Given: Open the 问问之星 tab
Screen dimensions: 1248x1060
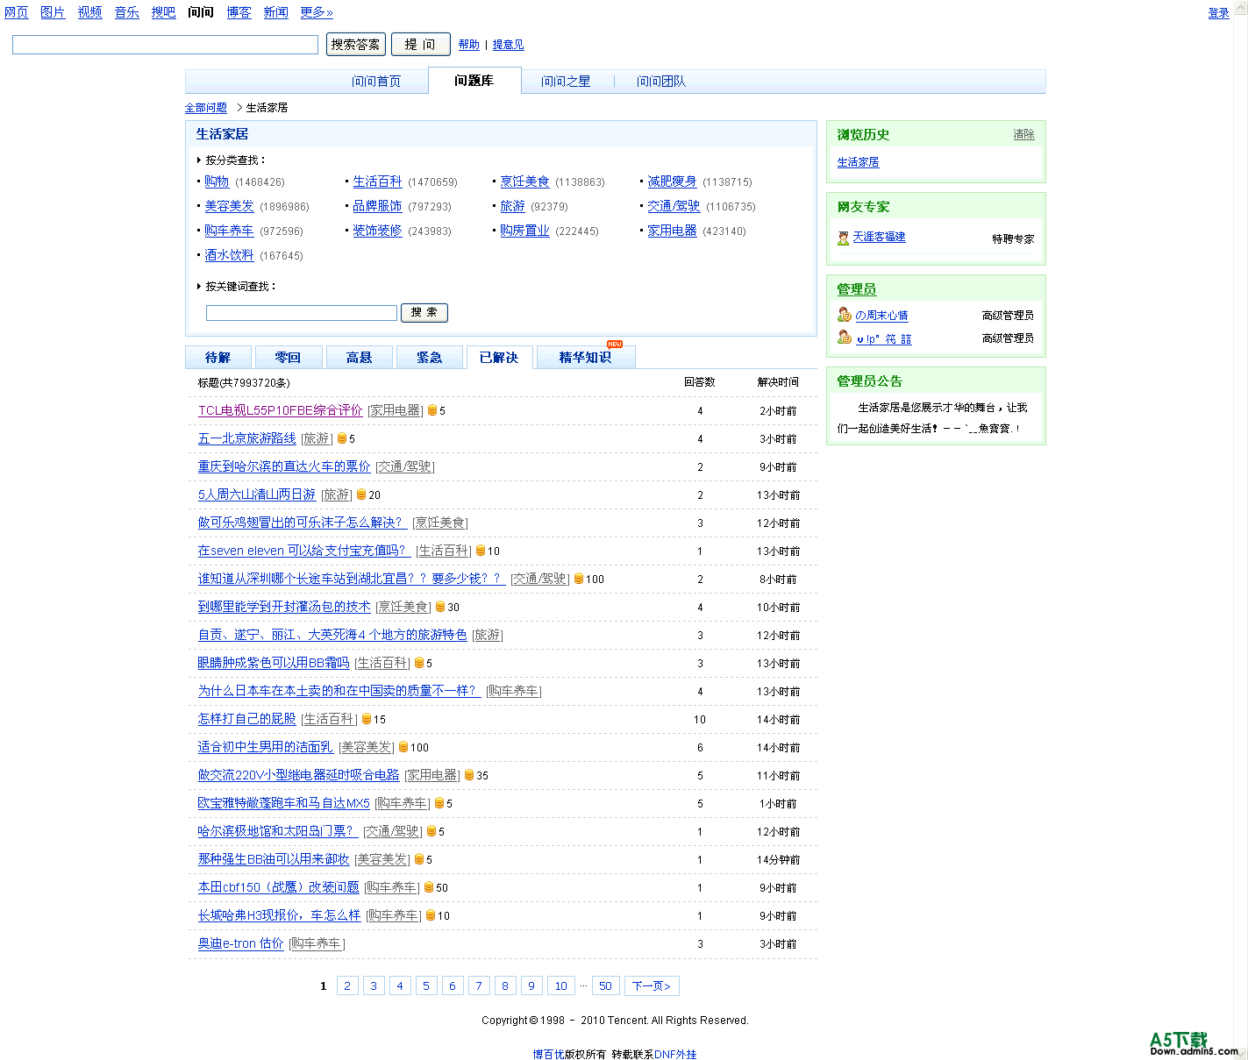Looking at the screenshot, I should [x=565, y=82].
